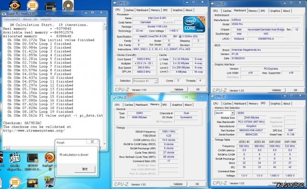Image resolution: width=307 pixels, height=189 pixels.
Task: Click the Part Number field in SPD window
Action: click(x=251, y=130)
